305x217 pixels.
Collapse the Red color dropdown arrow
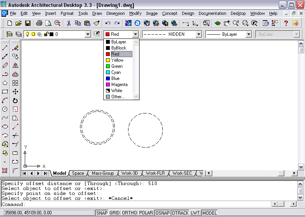135,34
